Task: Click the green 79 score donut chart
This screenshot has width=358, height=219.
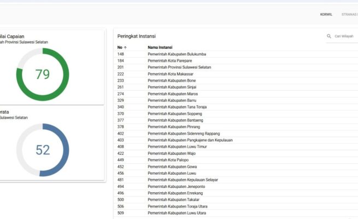Action: (43, 74)
